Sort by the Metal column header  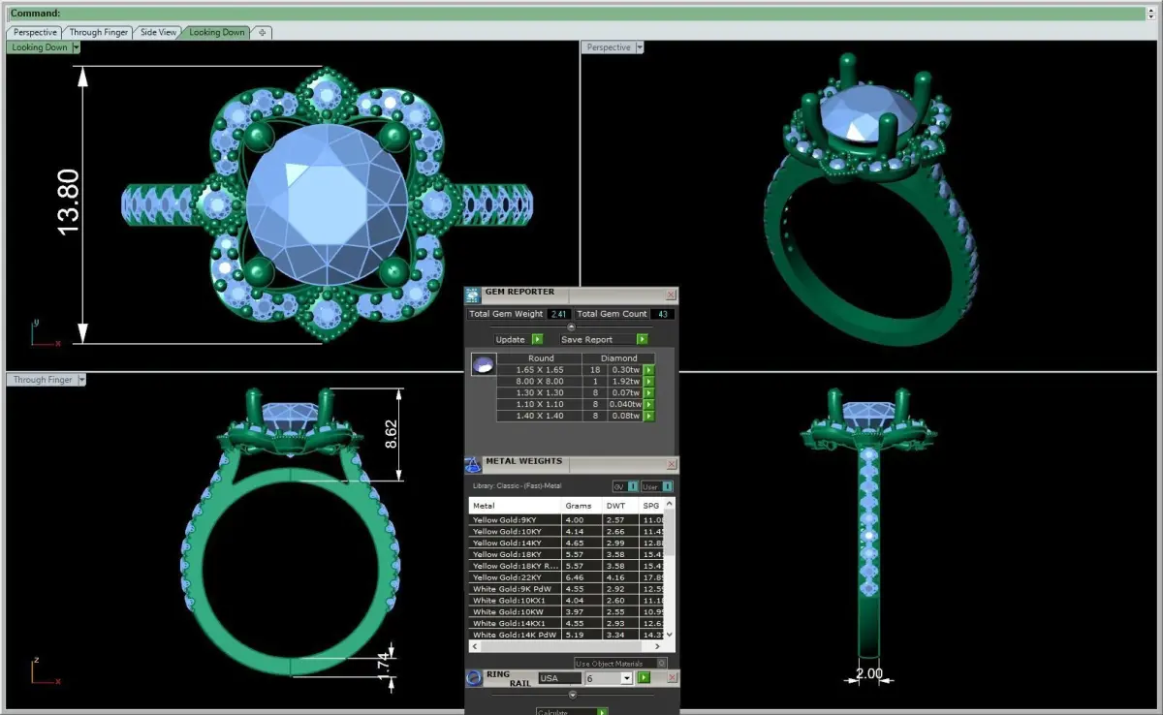point(515,505)
